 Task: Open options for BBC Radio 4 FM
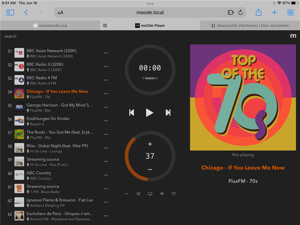tap(106, 80)
